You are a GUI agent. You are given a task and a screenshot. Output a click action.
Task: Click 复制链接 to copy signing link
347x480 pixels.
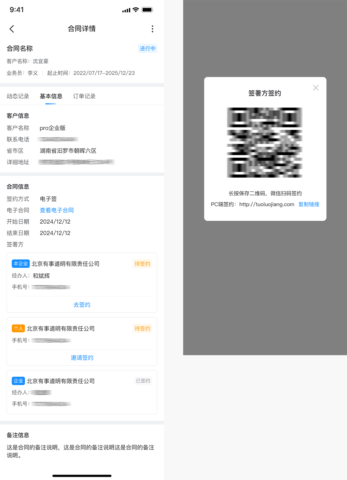click(308, 204)
